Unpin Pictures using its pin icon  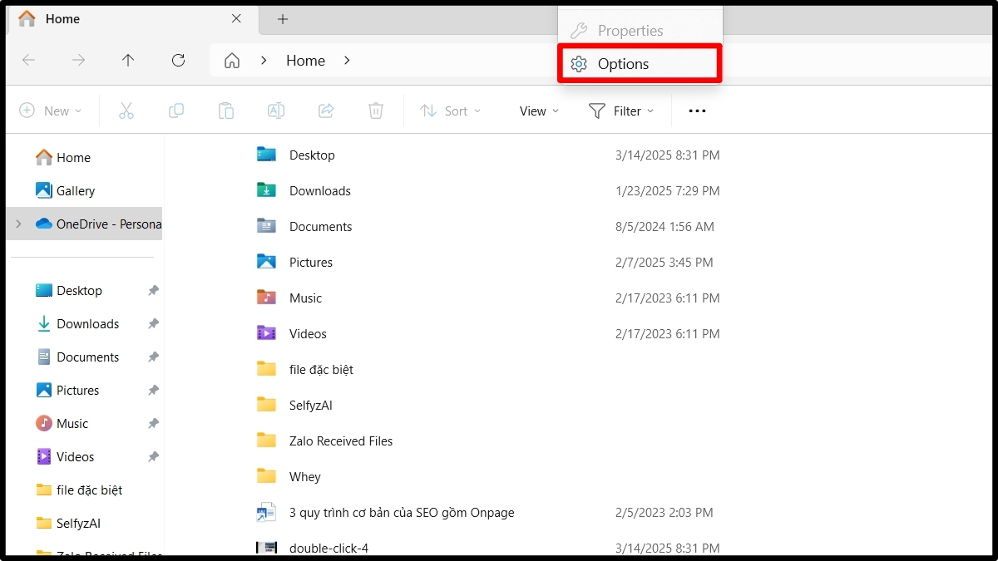(153, 391)
